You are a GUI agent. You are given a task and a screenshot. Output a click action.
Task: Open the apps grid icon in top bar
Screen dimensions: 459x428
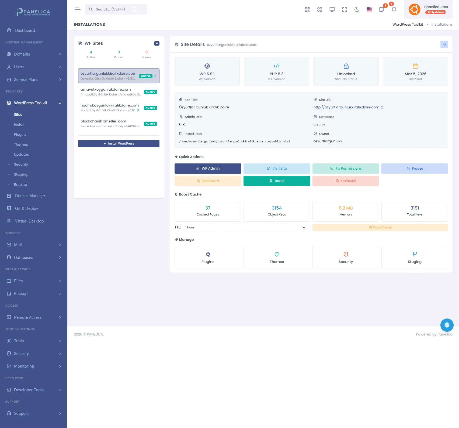tap(319, 10)
